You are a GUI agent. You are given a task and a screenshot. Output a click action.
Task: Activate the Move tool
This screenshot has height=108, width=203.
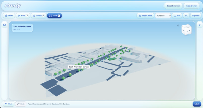(x=23, y=16)
